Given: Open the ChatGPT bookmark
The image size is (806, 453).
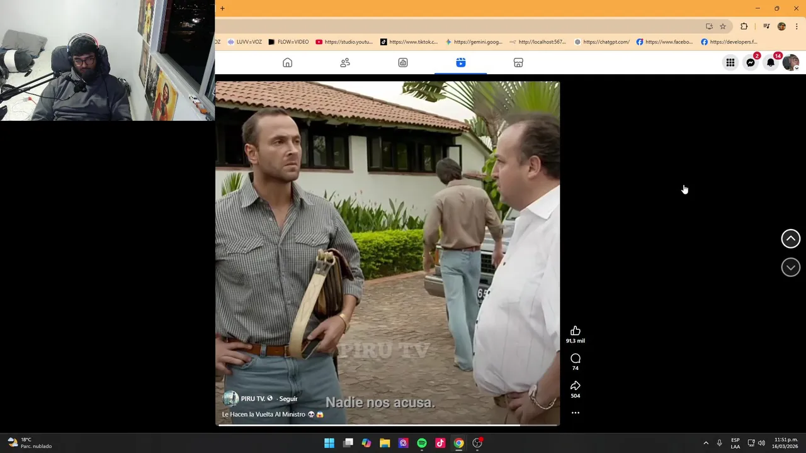Looking at the screenshot, I should pyautogui.click(x=602, y=42).
